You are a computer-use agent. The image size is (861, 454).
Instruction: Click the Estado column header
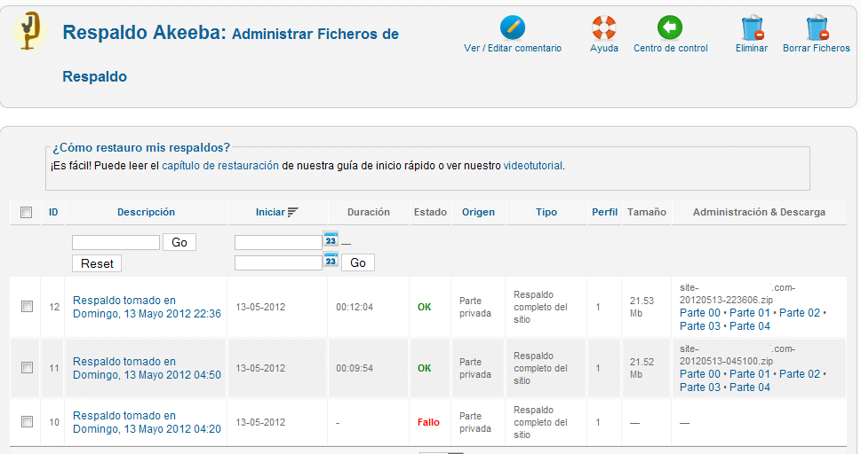click(x=430, y=212)
